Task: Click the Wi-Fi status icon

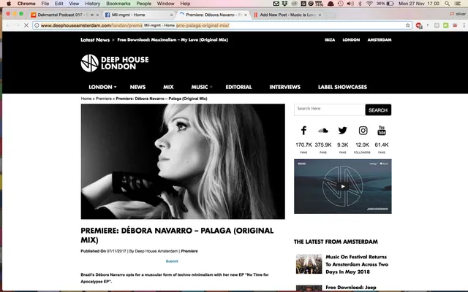Action: pos(369,4)
